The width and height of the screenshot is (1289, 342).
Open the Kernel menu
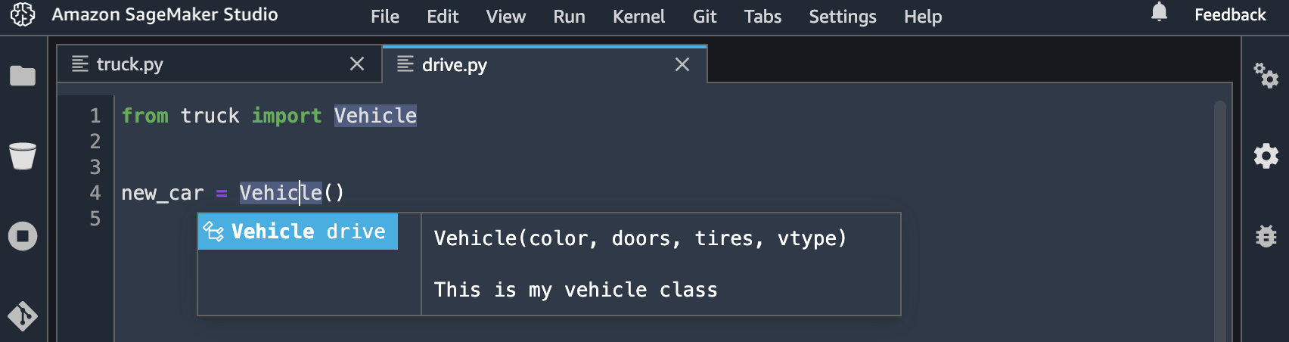click(638, 17)
